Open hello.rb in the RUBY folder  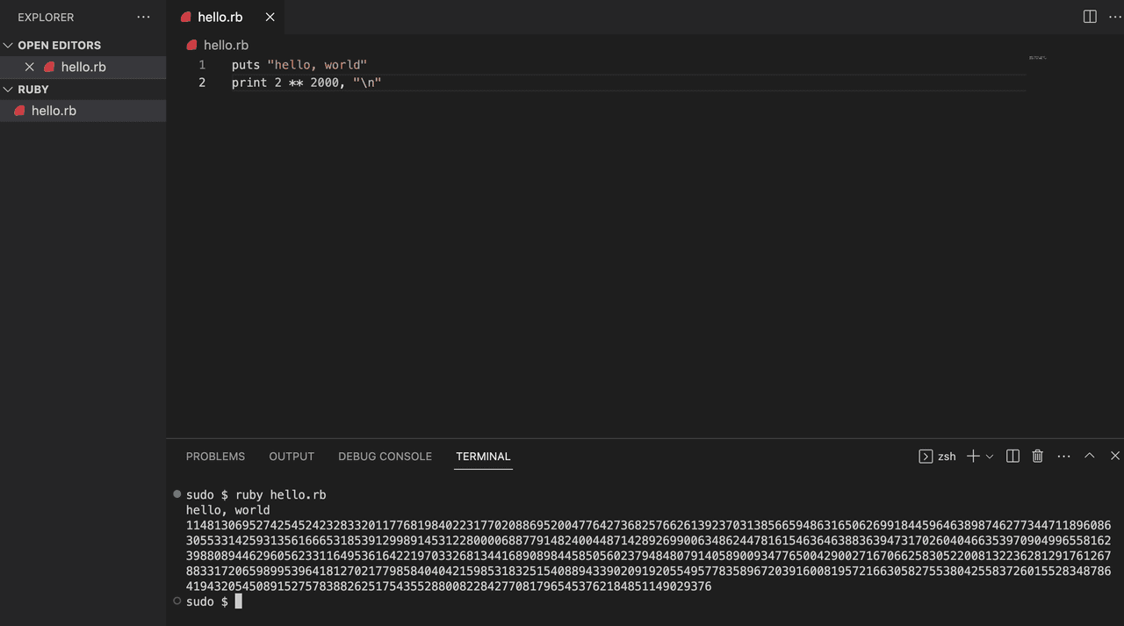point(83,111)
